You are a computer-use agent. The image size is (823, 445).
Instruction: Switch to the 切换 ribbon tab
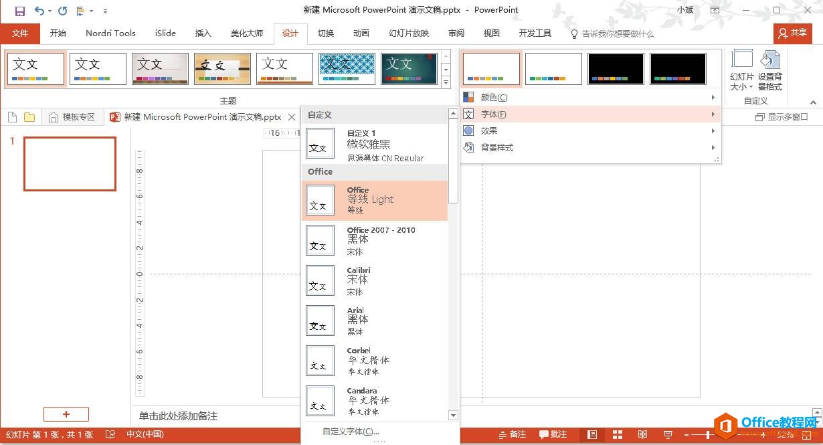coord(326,33)
